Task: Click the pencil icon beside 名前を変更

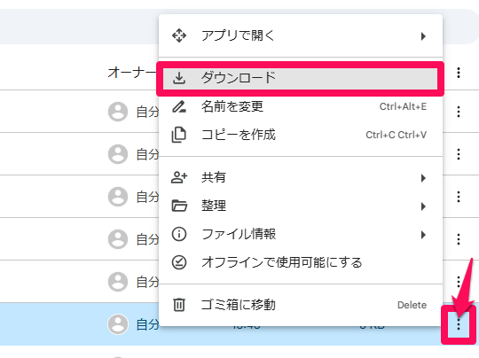Action: (179, 106)
